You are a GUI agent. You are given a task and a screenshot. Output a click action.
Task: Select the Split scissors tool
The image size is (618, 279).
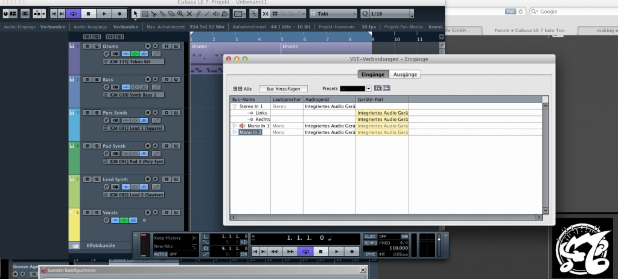[154, 14]
